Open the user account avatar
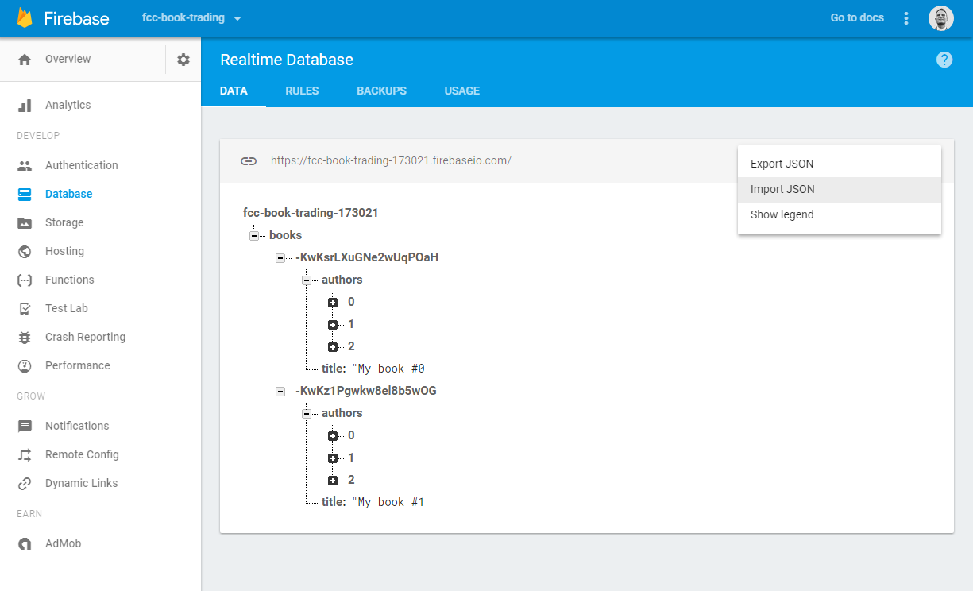The image size is (973, 591). (x=941, y=18)
